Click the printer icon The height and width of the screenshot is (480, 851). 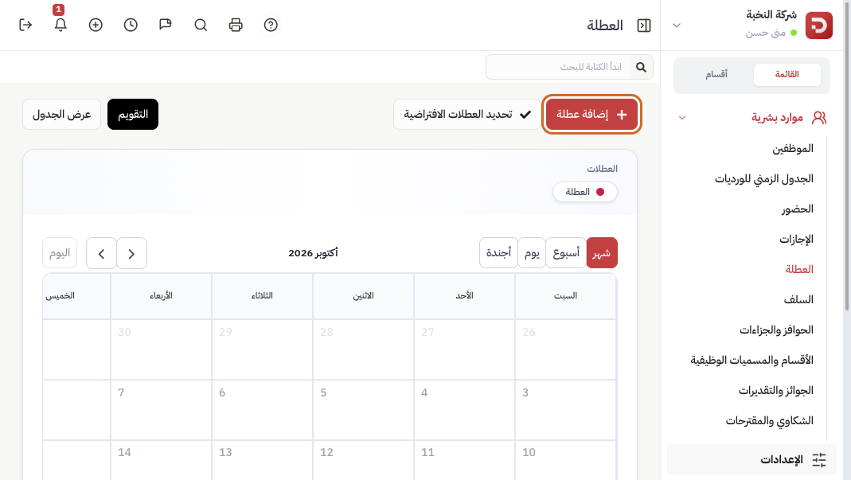[x=236, y=25]
